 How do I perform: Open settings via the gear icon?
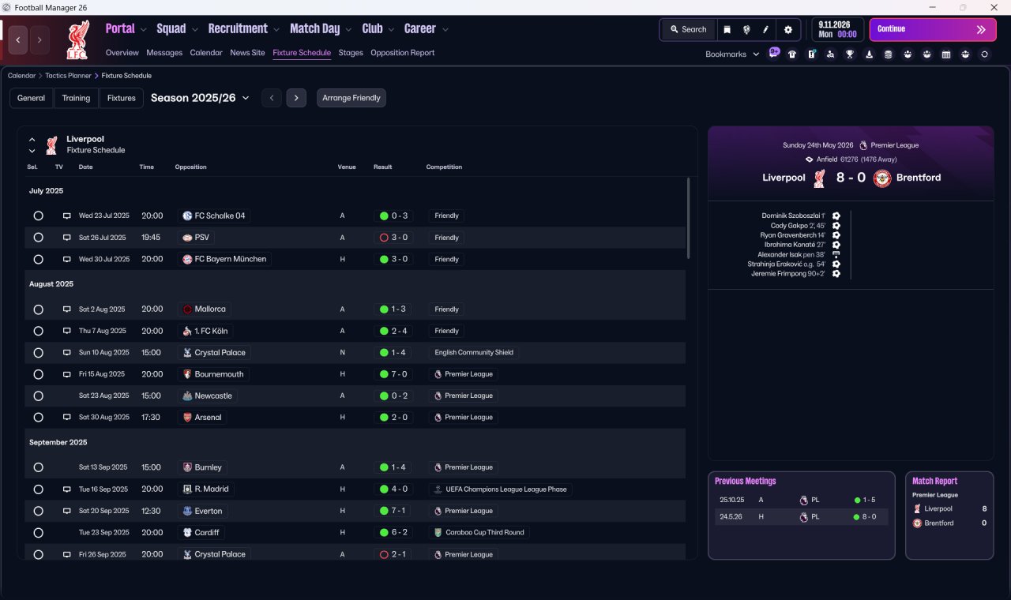787,29
